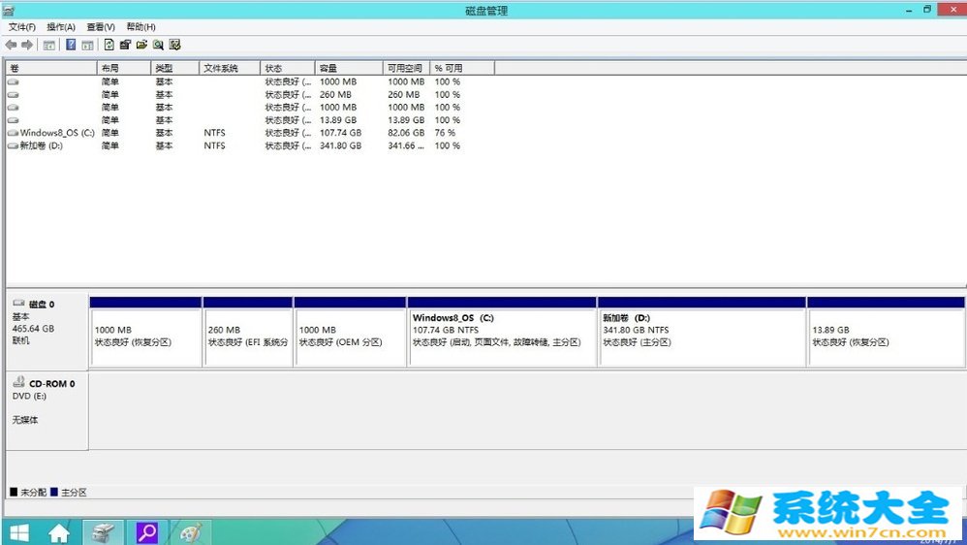
Task: Select the 1000 MB 恢复分区 partition block
Action: pos(145,332)
